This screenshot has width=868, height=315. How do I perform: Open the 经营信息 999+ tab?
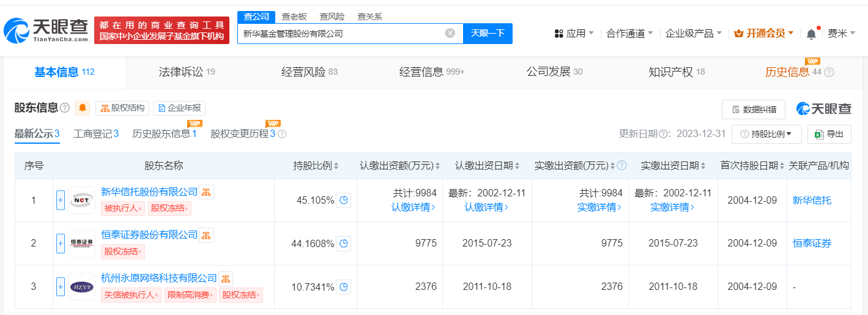432,72
